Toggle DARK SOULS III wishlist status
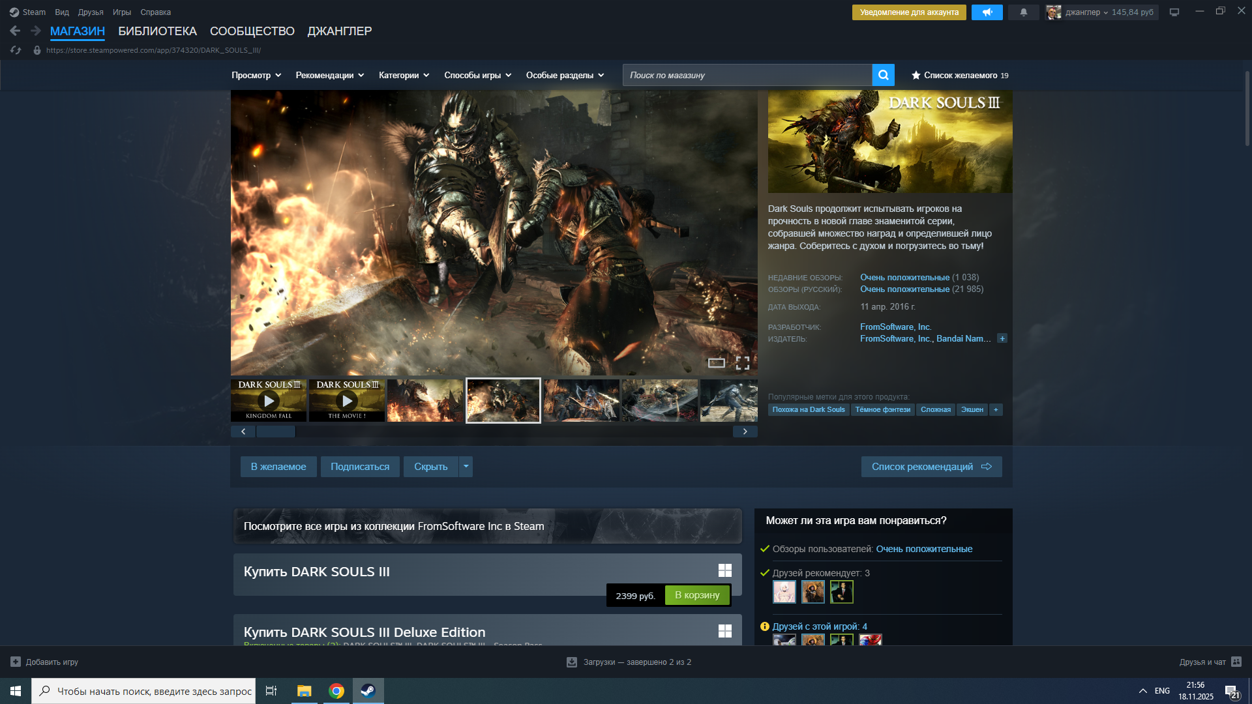 [278, 467]
